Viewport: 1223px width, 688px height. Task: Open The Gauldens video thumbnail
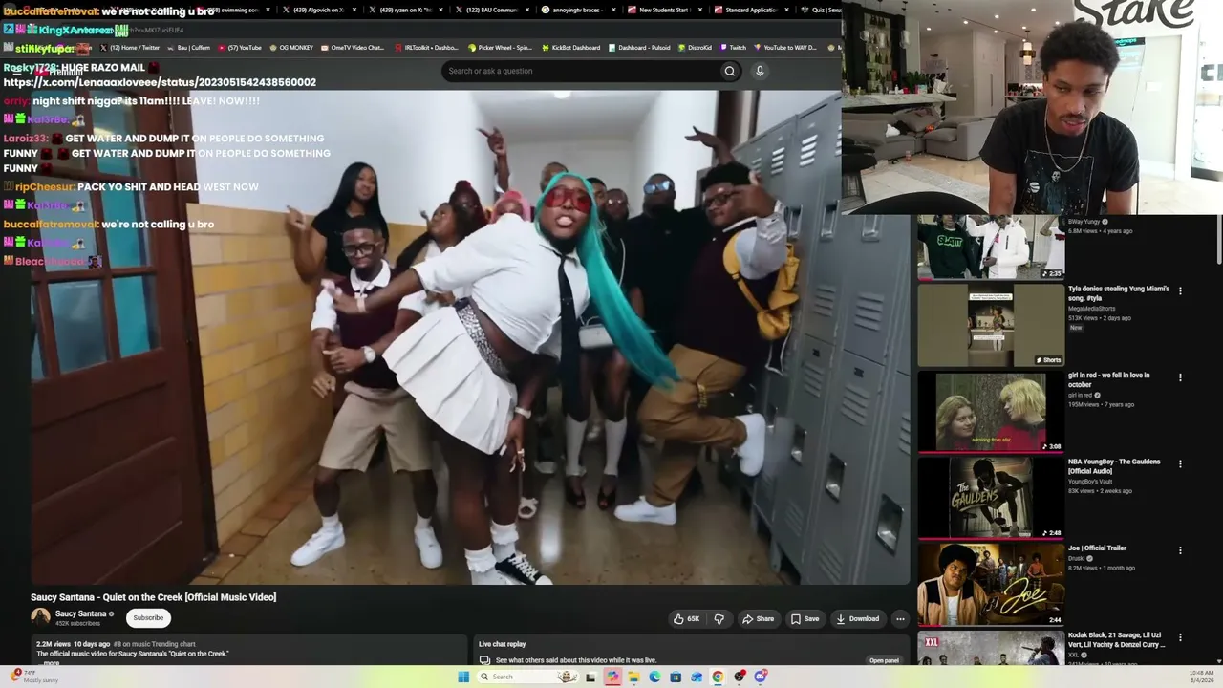coord(991,498)
